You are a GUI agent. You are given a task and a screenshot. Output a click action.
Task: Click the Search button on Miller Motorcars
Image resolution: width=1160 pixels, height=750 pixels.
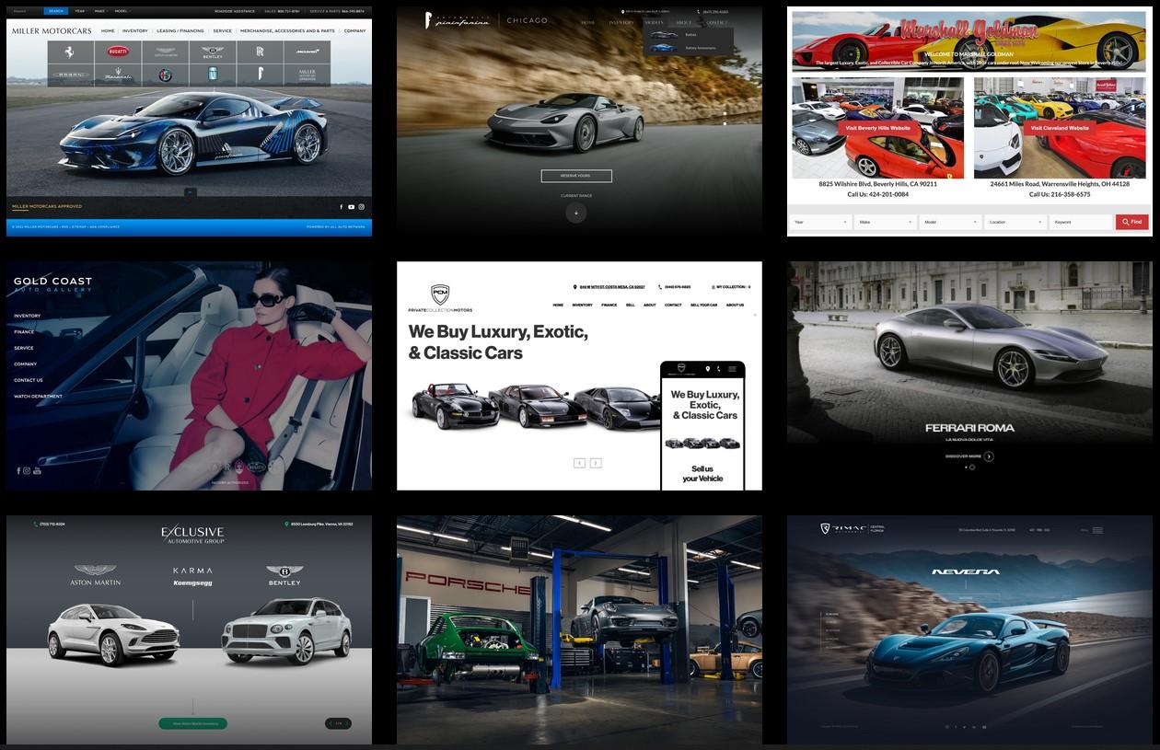[56, 11]
